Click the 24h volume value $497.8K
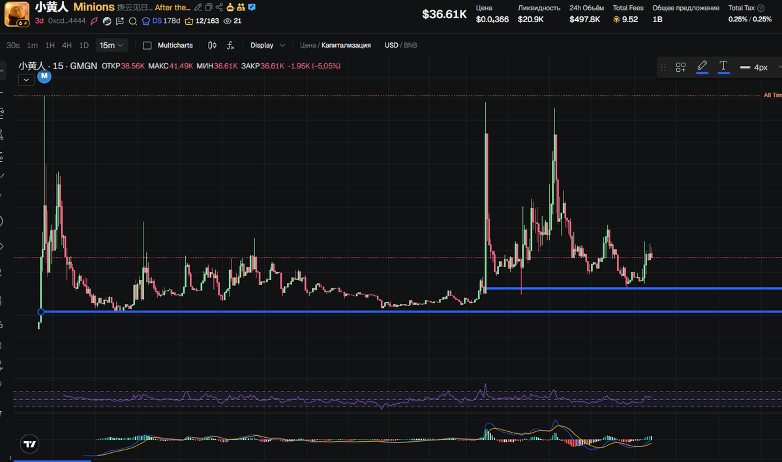 [585, 20]
